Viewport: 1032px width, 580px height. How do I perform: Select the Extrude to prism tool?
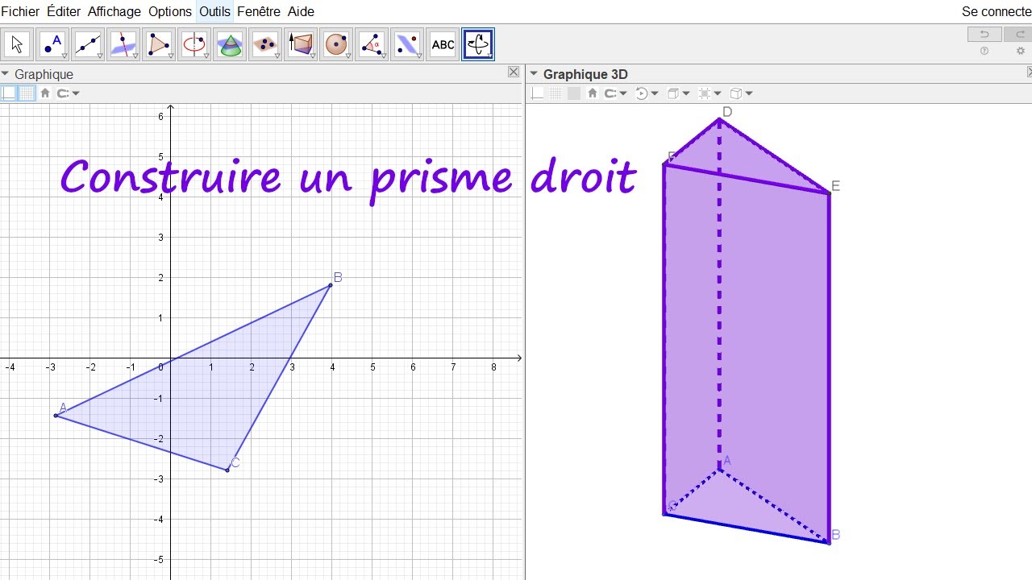coord(301,44)
